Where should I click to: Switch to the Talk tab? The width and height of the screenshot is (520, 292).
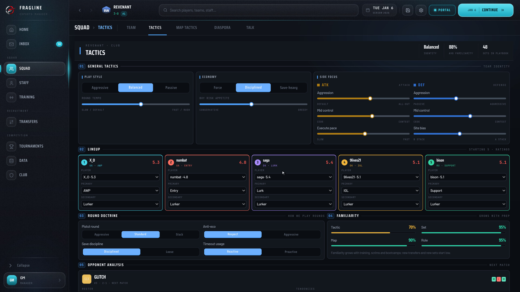[x=250, y=28]
